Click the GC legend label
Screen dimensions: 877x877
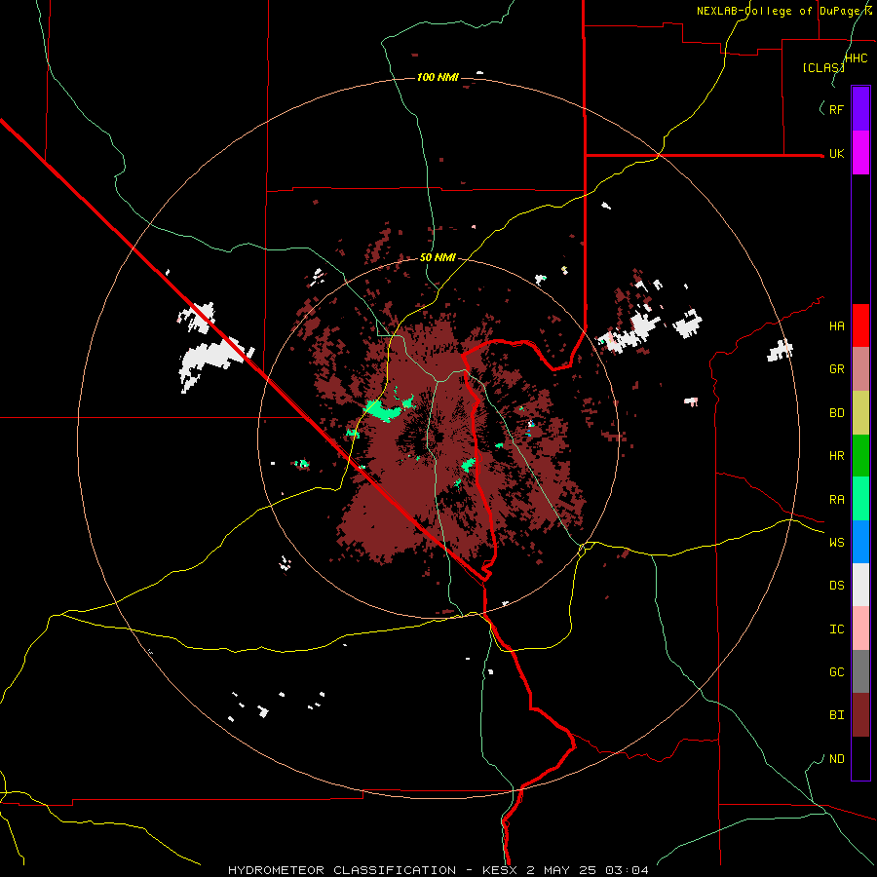[836, 672]
